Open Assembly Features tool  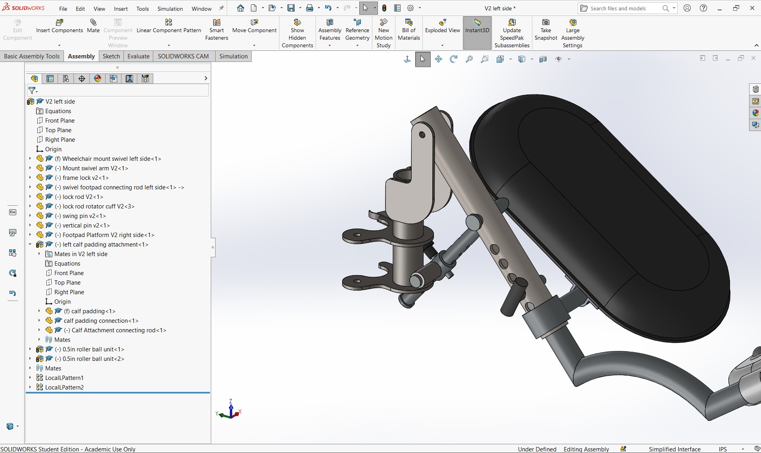(x=329, y=30)
